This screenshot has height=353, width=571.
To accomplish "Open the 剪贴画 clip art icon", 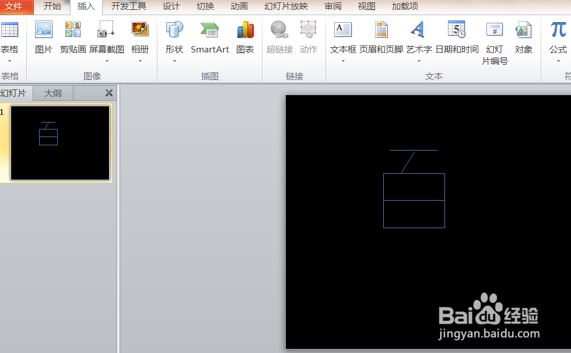I will (x=73, y=30).
